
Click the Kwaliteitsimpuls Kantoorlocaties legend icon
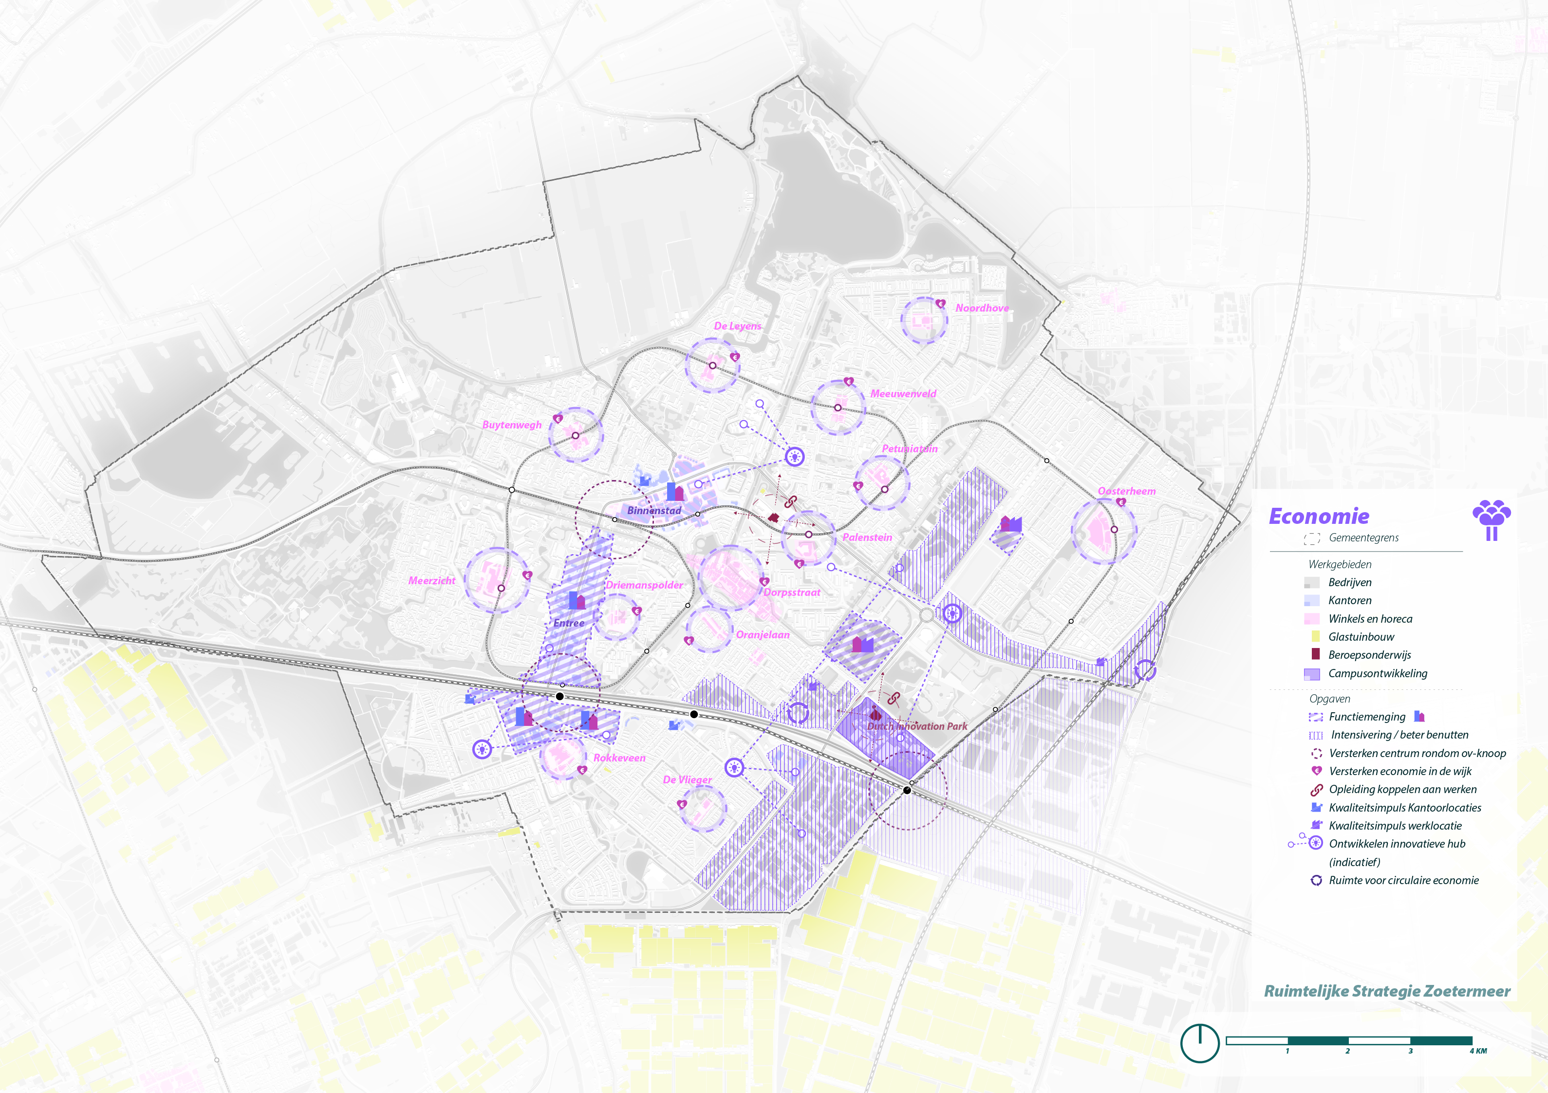pyautogui.click(x=1316, y=807)
